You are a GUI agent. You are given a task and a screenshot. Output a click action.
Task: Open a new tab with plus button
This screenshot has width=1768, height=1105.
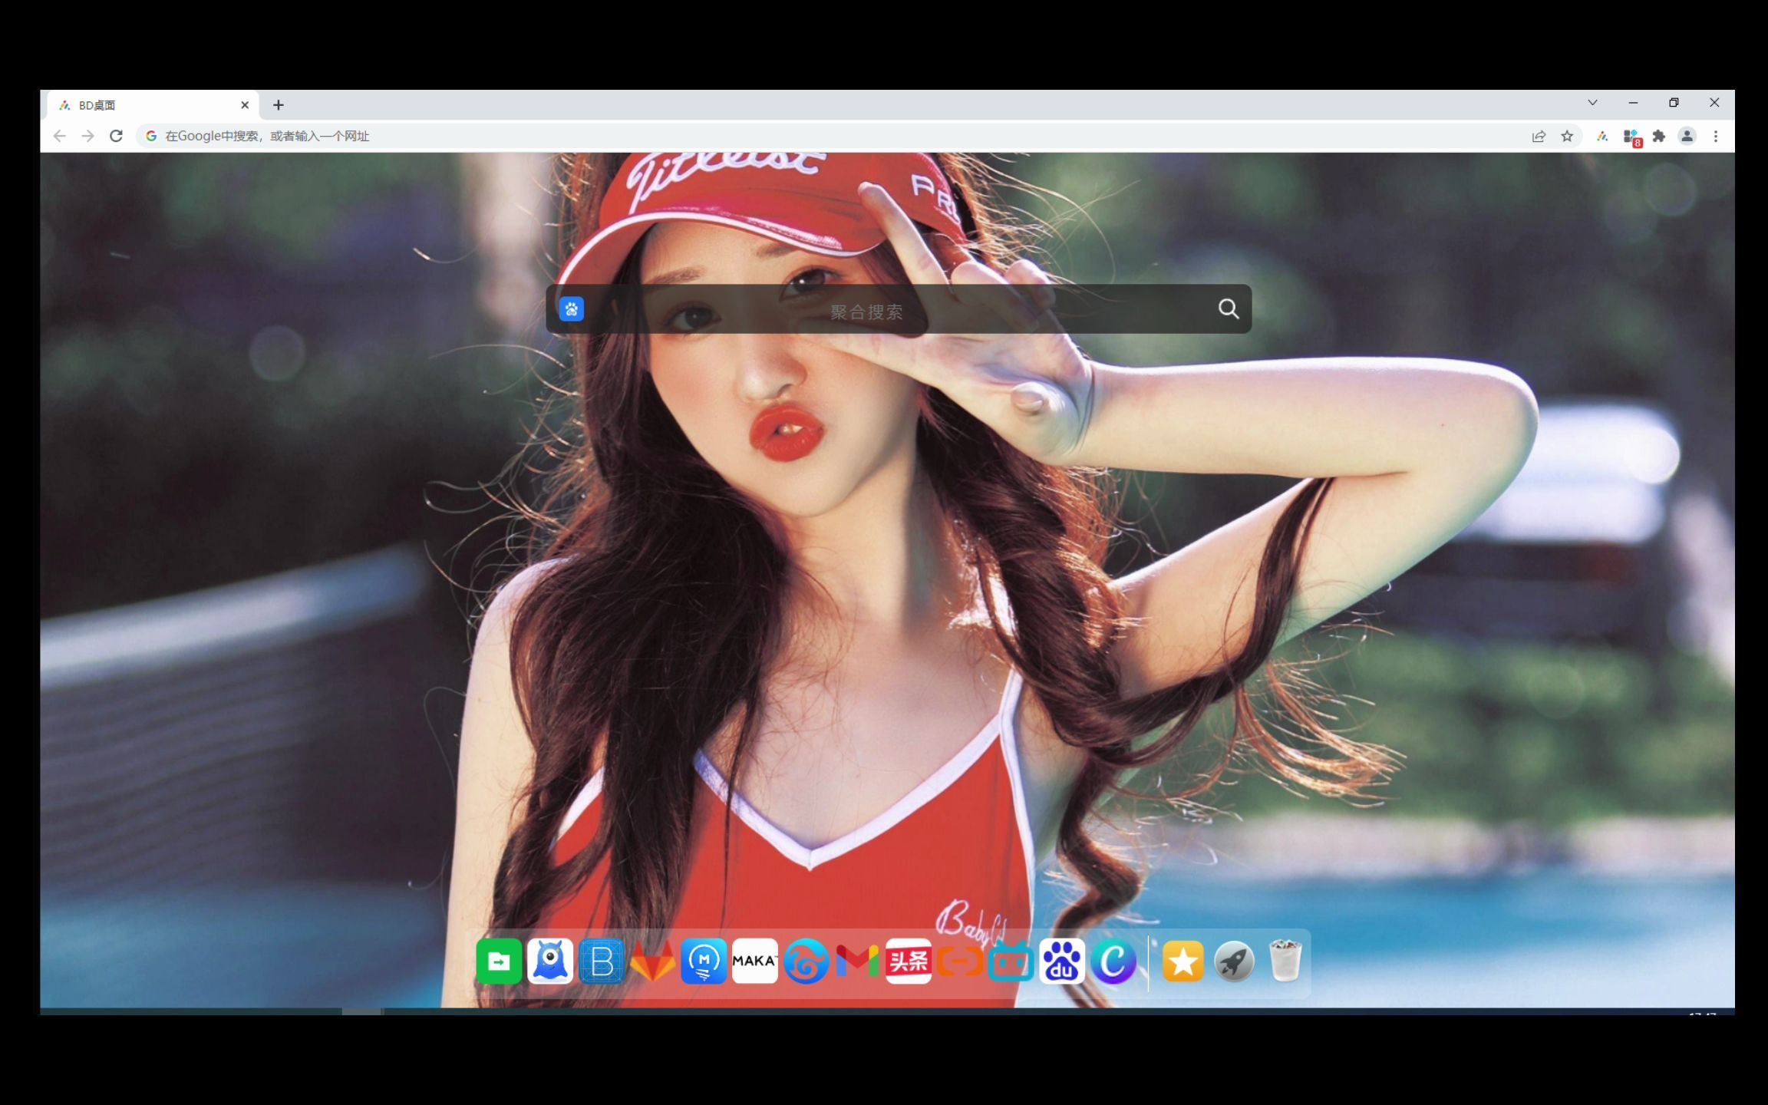(x=279, y=105)
